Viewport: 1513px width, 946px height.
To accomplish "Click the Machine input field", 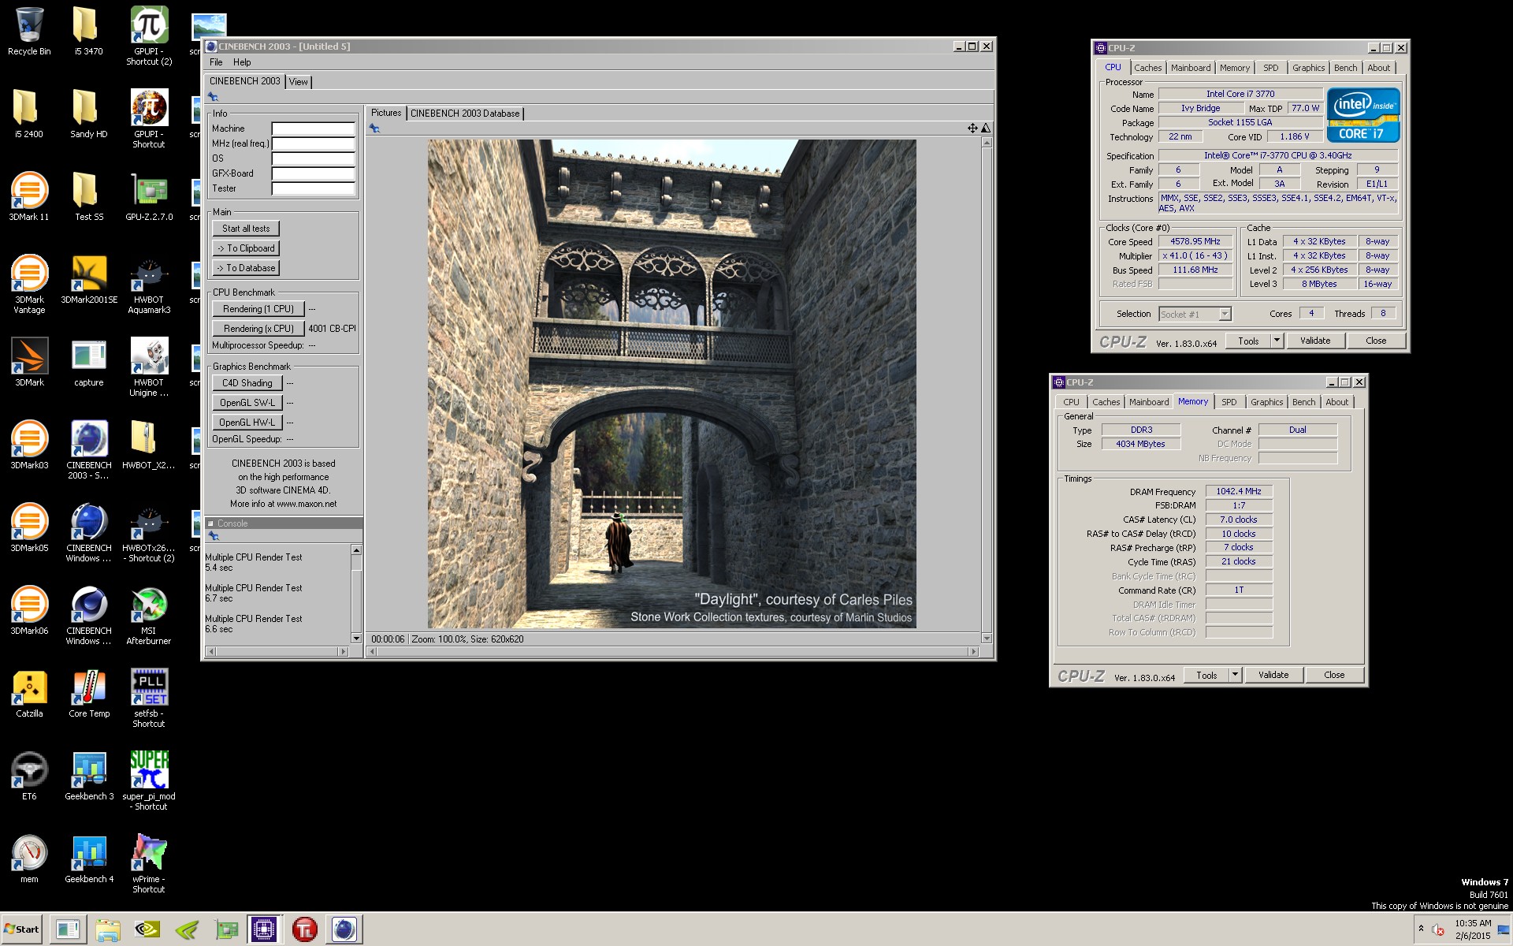I will 313,128.
